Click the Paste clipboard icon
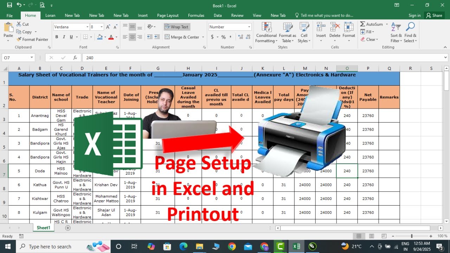The image size is (450, 253). click(8, 27)
